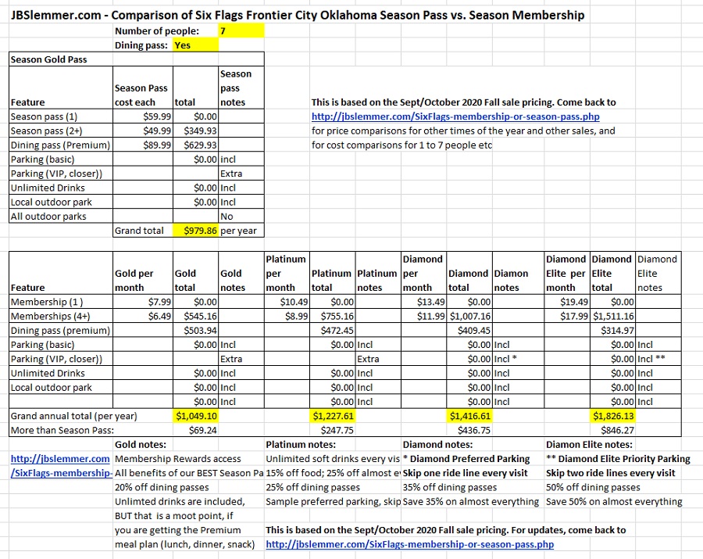Select the $503.94 Gold dining pass total
This screenshot has height=559, width=703.
point(196,331)
